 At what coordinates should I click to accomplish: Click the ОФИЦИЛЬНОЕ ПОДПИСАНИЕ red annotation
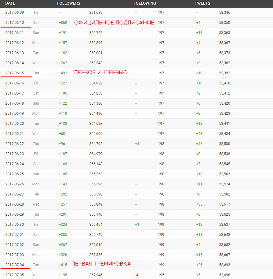[114, 23]
